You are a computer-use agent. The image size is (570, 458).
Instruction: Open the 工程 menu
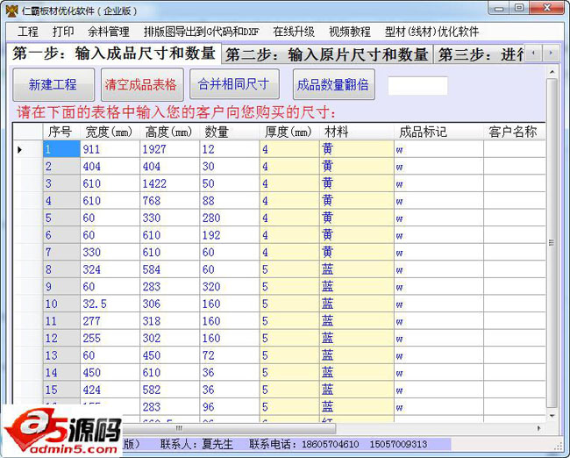pos(28,32)
